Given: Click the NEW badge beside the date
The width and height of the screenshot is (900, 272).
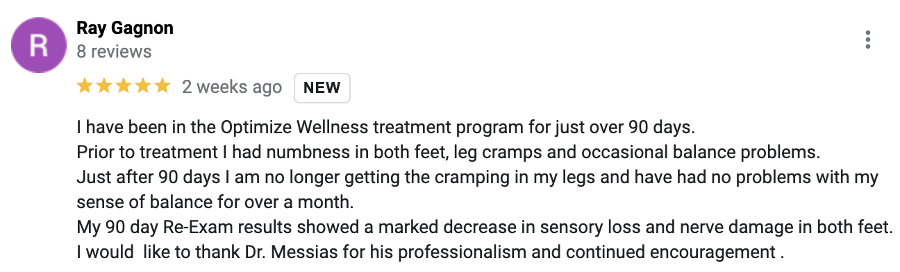Looking at the screenshot, I should tap(322, 87).
